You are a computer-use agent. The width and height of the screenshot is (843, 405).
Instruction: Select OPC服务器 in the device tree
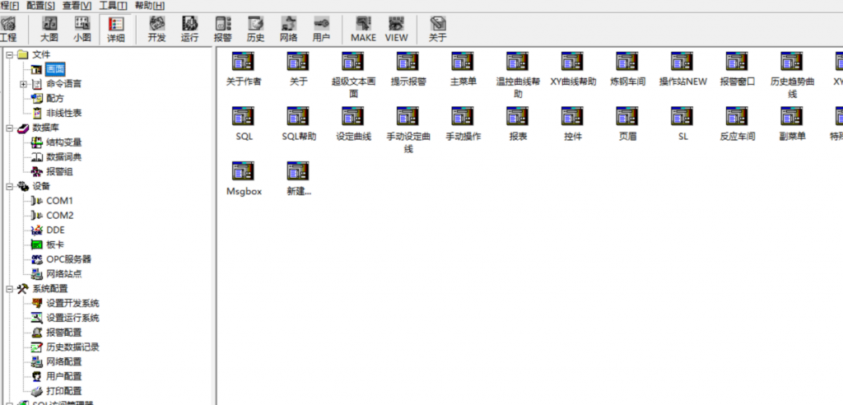point(68,260)
